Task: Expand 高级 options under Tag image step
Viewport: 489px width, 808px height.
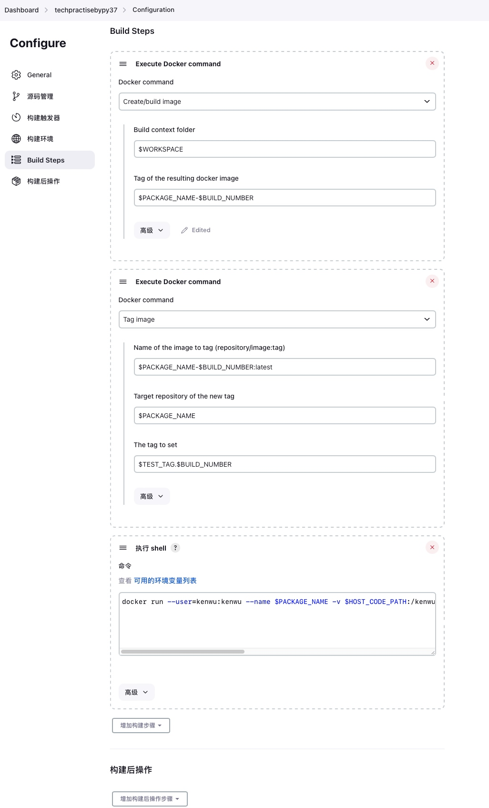Action: tap(152, 496)
